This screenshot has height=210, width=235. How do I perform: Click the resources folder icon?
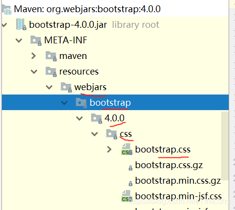click(51, 72)
